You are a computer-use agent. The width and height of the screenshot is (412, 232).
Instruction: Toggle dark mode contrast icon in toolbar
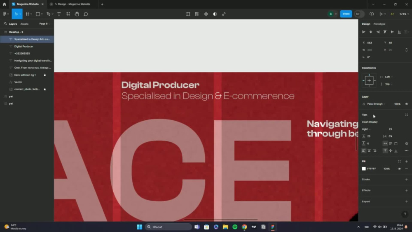[215, 14]
